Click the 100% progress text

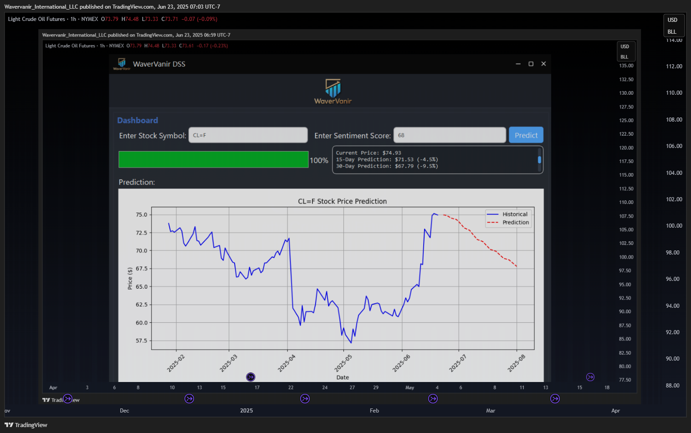click(x=319, y=160)
